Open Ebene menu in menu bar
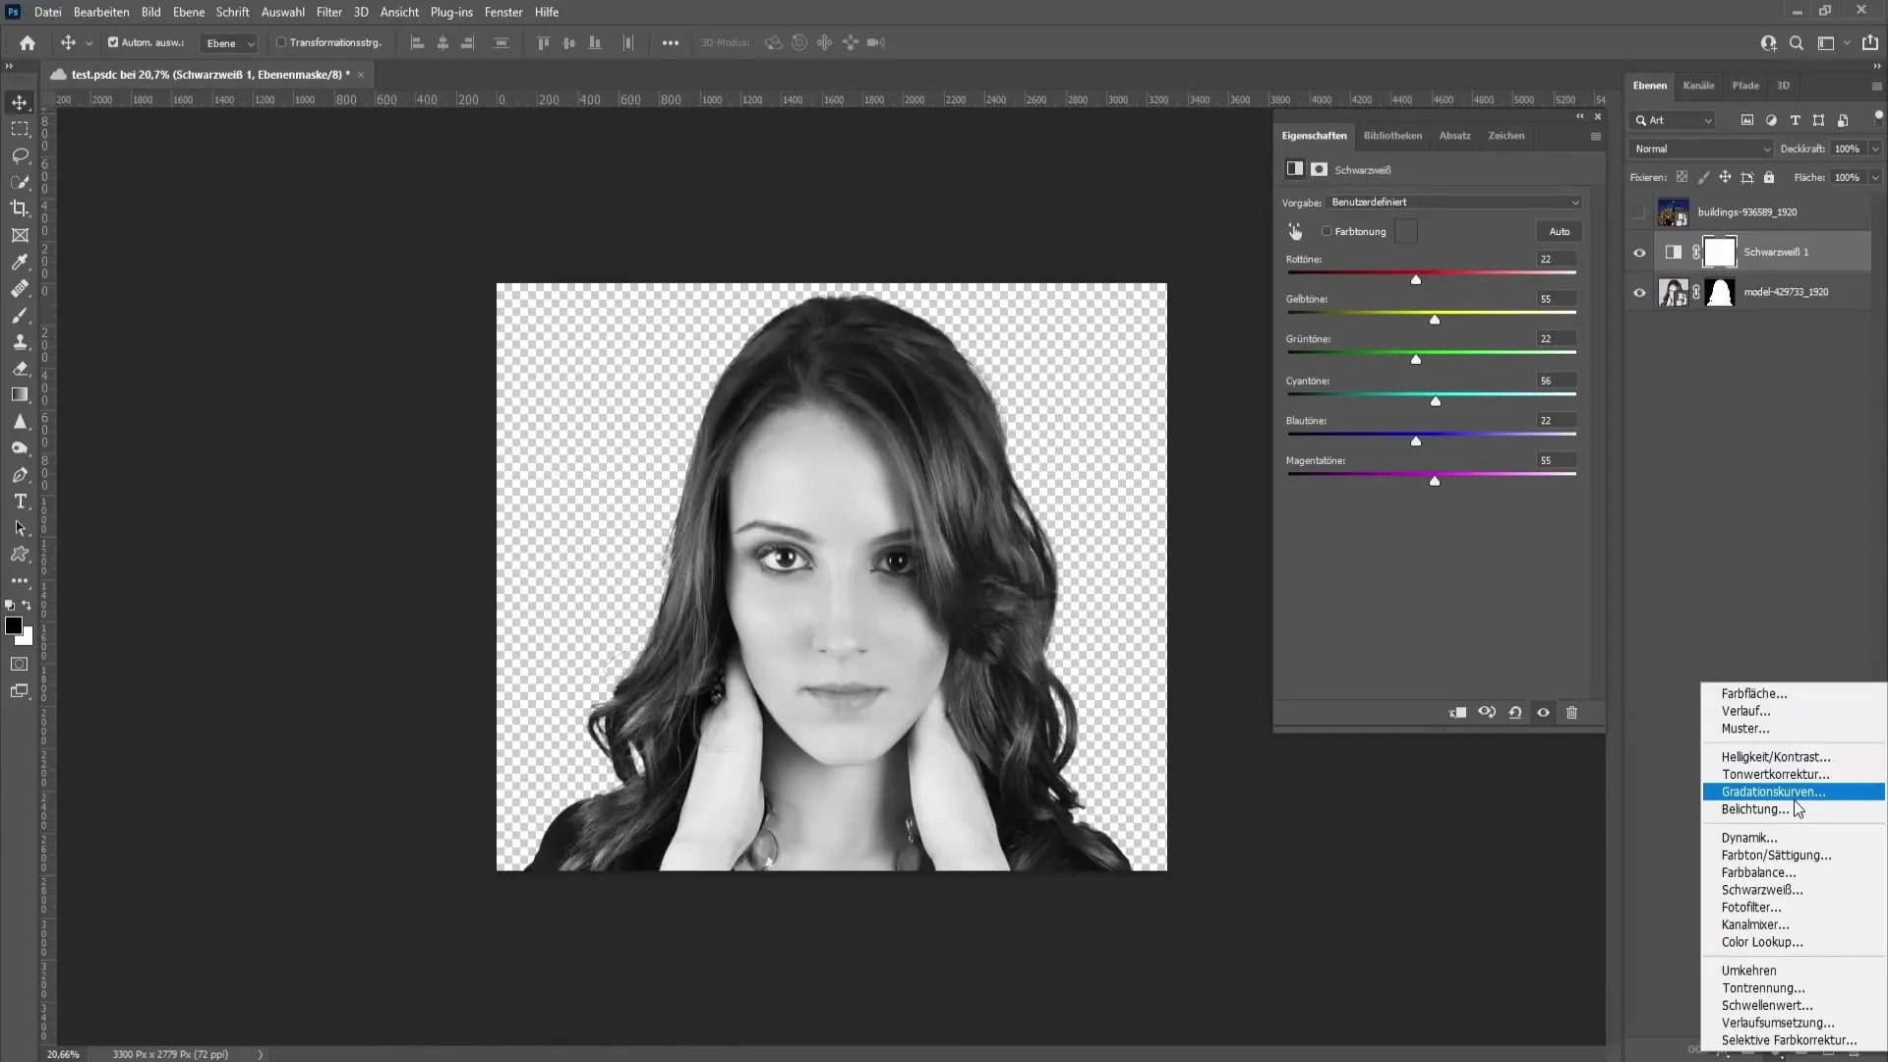Screen dimensions: 1888x1062 tap(187, 12)
